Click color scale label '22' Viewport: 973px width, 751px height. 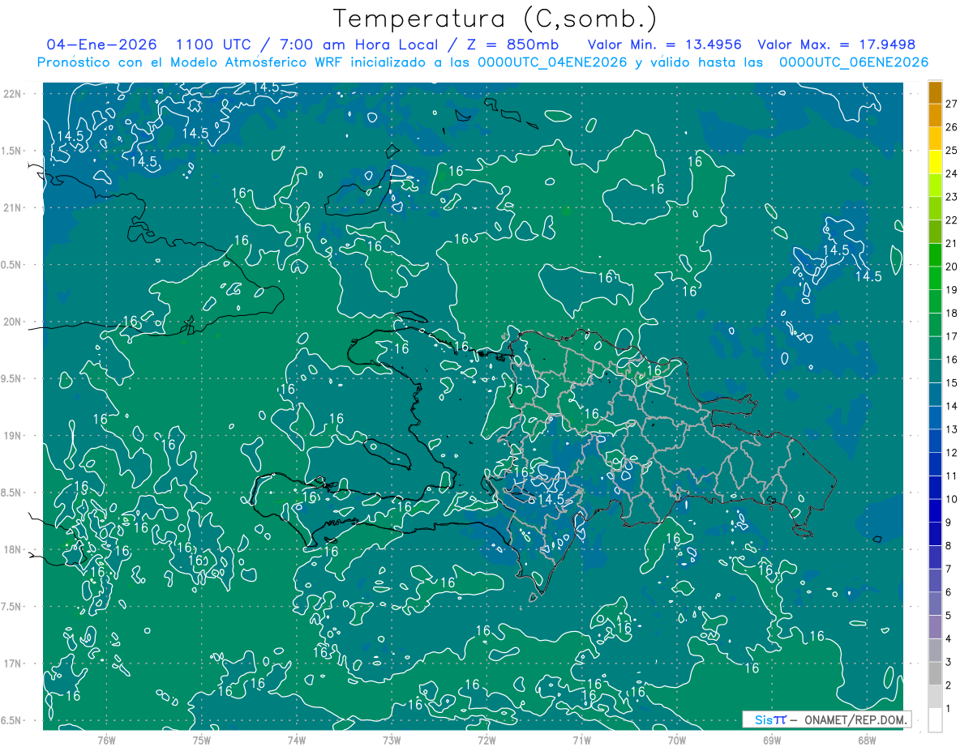pyautogui.click(x=952, y=220)
